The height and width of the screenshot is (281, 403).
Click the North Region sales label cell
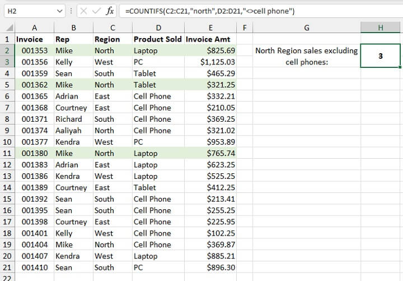pos(306,56)
